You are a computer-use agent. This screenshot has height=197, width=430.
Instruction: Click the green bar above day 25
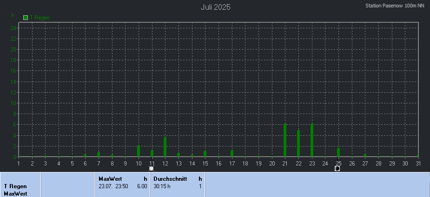(x=338, y=152)
